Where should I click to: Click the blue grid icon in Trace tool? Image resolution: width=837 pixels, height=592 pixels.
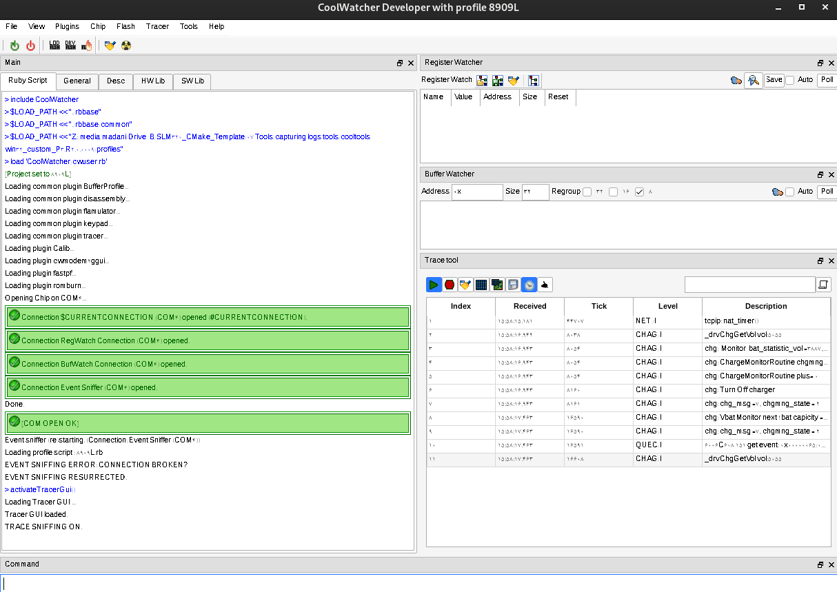(481, 284)
